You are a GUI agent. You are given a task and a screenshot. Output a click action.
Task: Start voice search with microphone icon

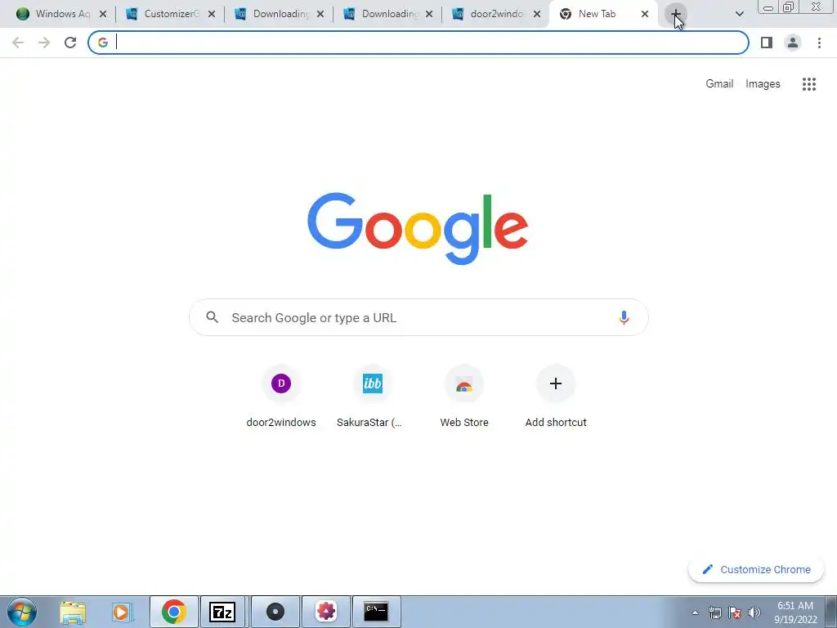tap(624, 317)
